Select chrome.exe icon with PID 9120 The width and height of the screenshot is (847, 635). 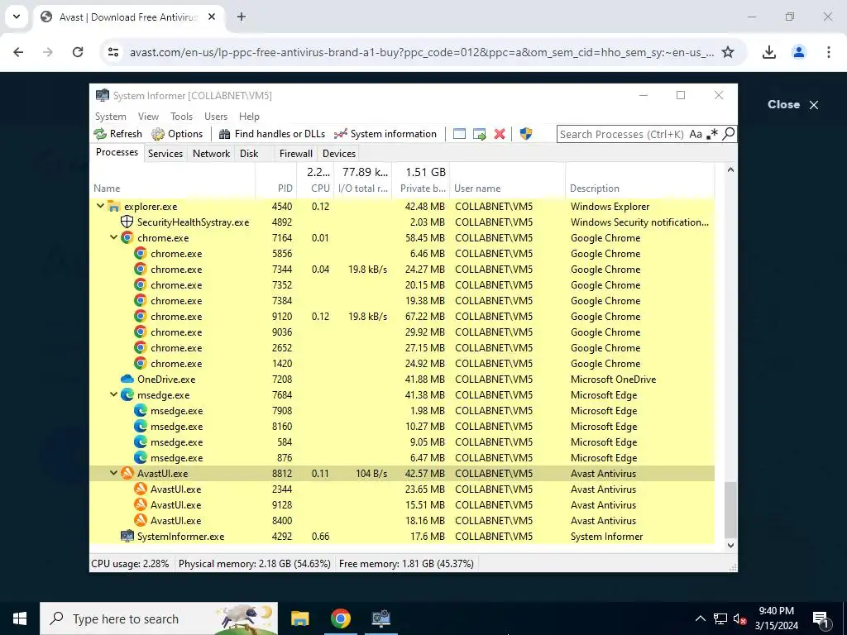pos(141,316)
